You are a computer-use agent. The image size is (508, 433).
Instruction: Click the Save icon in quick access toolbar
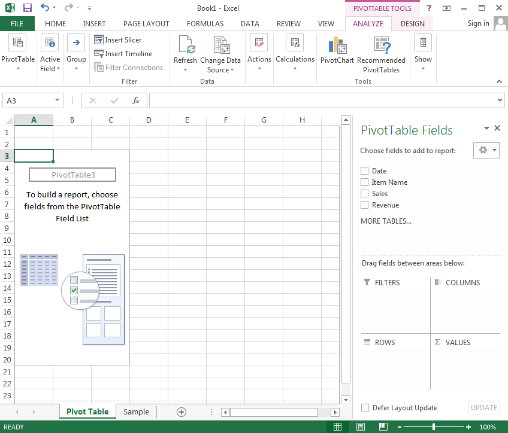27,8
